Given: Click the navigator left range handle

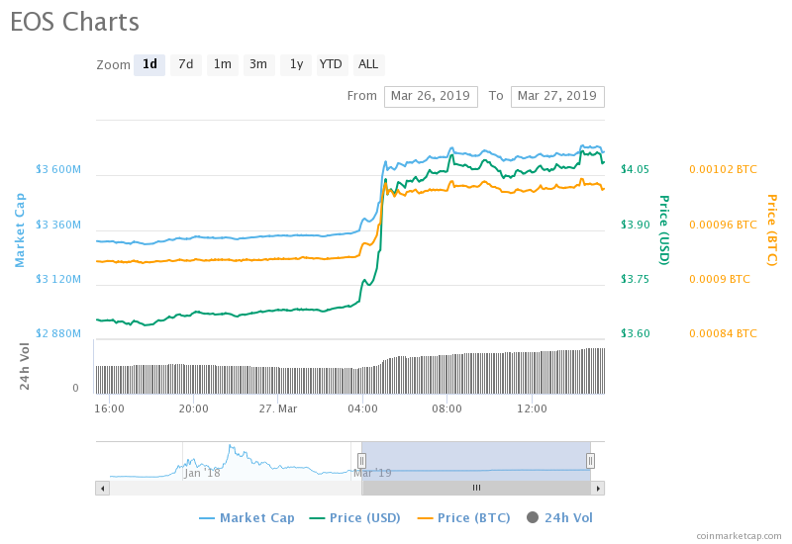Looking at the screenshot, I should tap(361, 460).
